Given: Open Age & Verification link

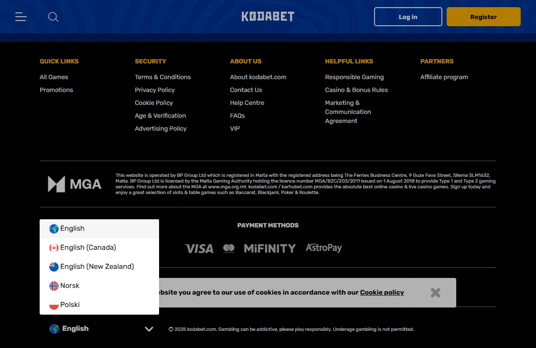Looking at the screenshot, I should 161,116.
